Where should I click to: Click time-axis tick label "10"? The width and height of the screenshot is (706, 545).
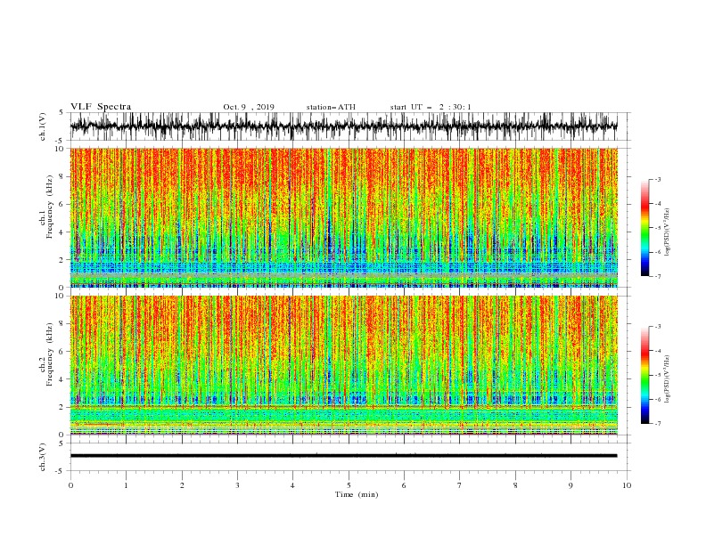627,485
